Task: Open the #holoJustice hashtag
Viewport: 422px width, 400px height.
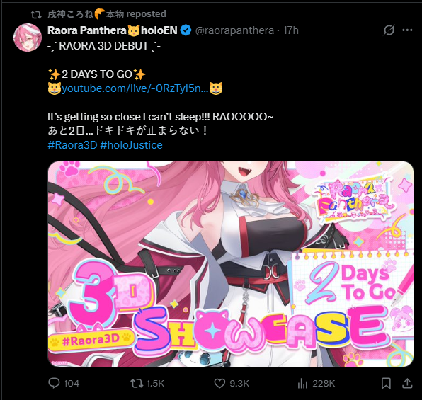Action: [x=131, y=145]
